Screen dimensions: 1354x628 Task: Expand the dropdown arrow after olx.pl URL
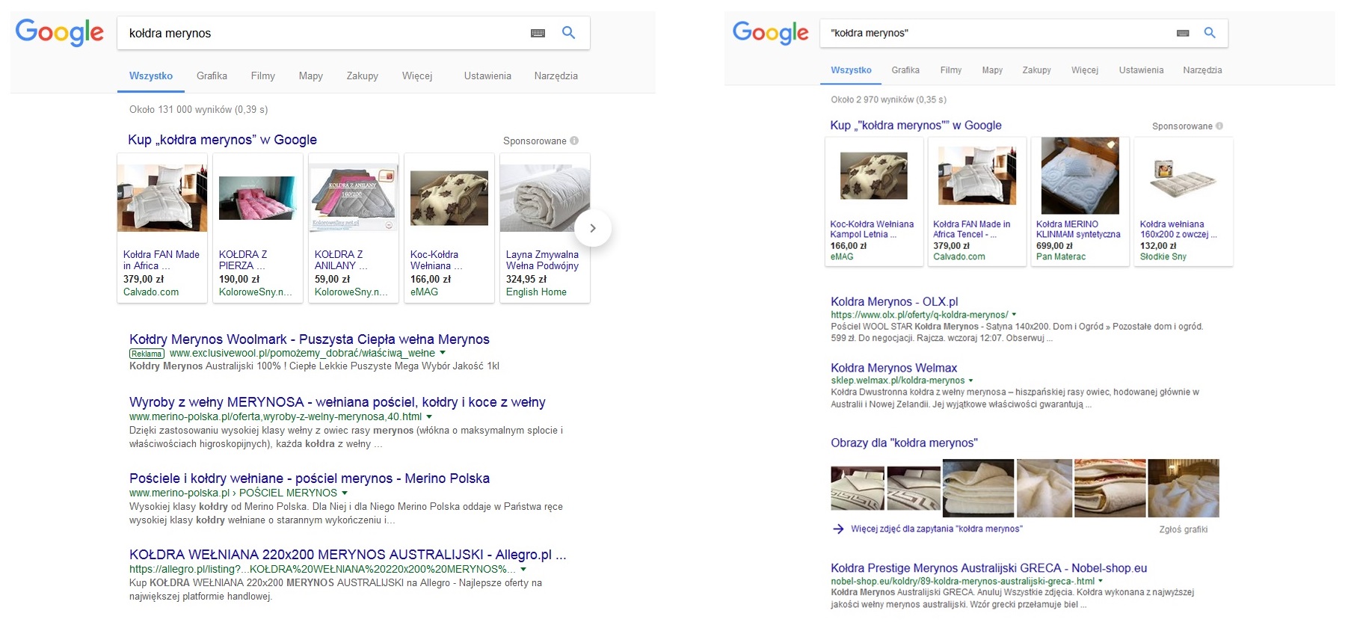(1014, 315)
